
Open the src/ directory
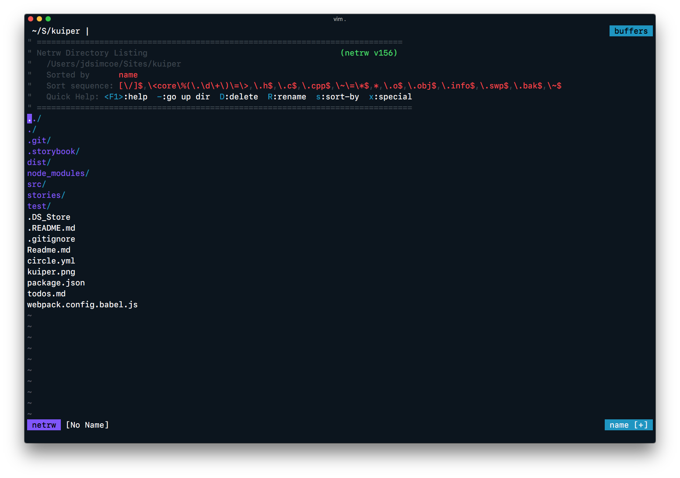point(37,184)
